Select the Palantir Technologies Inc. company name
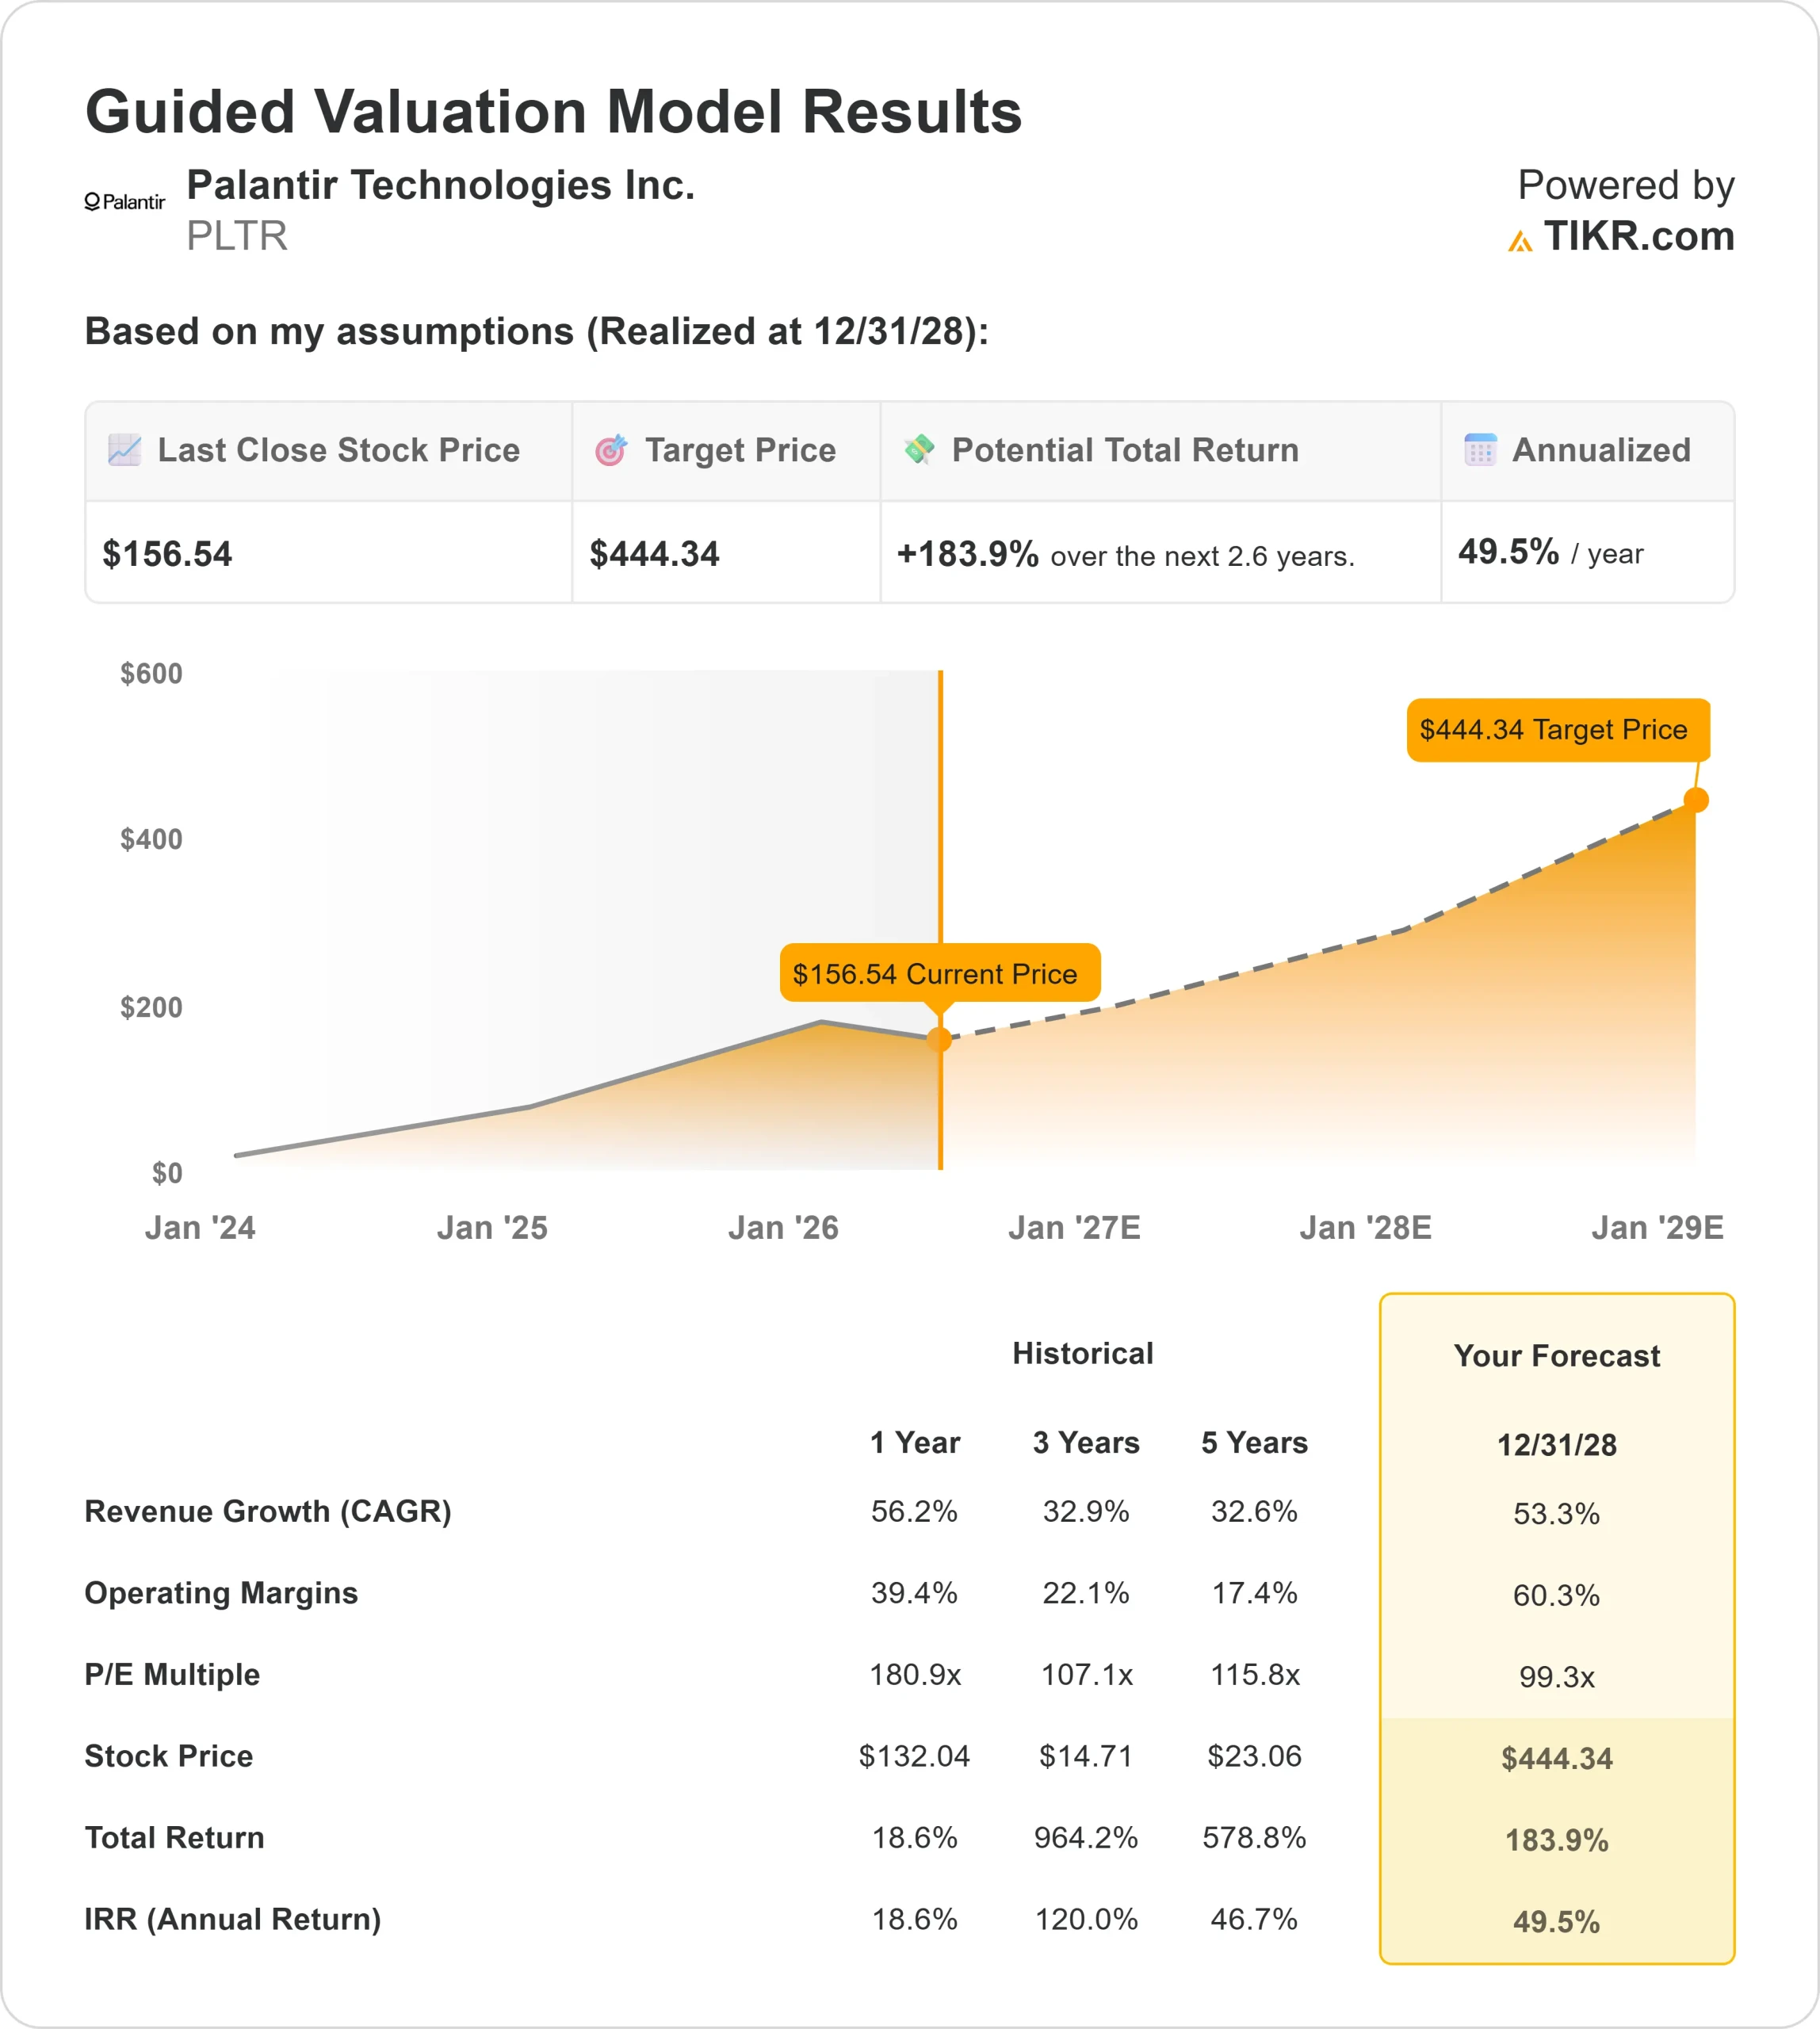The width and height of the screenshot is (1820, 2029). point(441,186)
